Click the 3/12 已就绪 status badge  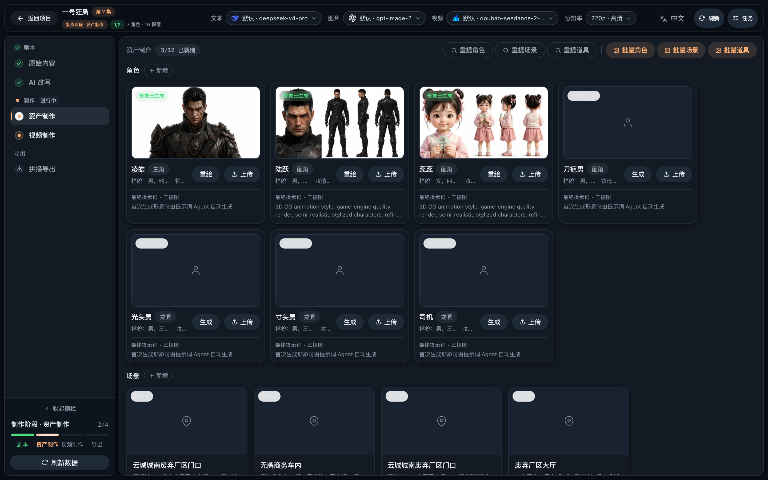(x=178, y=50)
